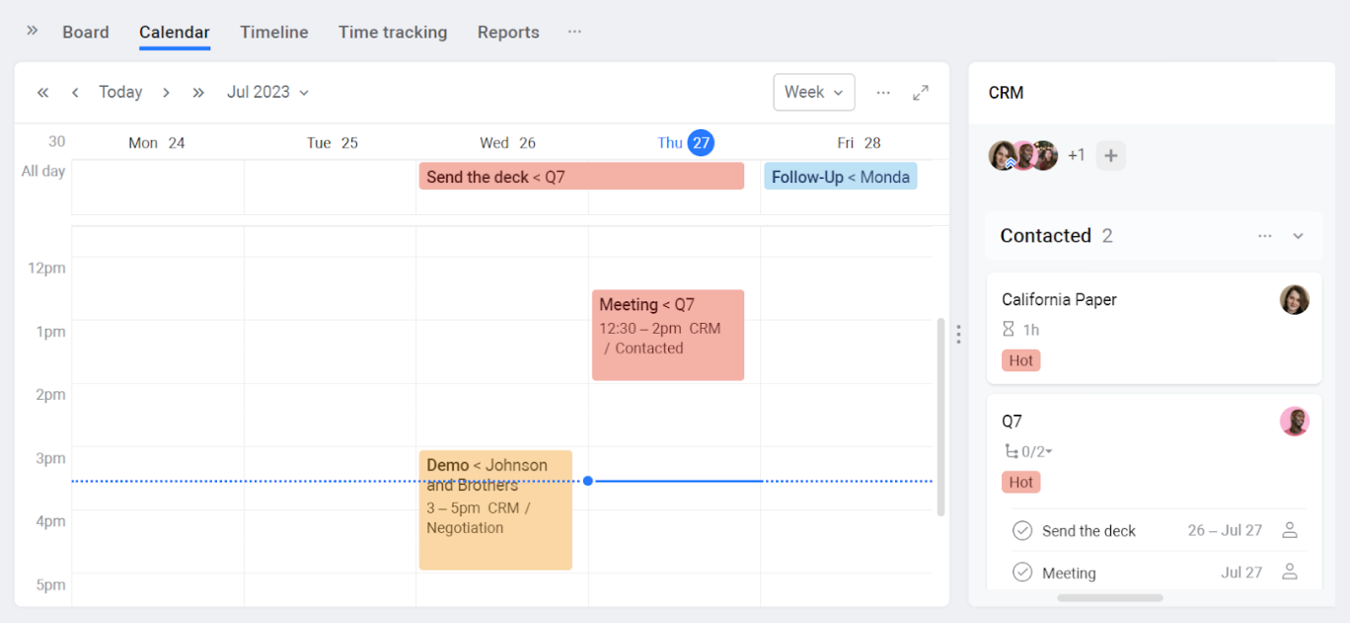The width and height of the screenshot is (1350, 623).
Task: Click assignee icon for Send the deck
Action: point(1289,530)
